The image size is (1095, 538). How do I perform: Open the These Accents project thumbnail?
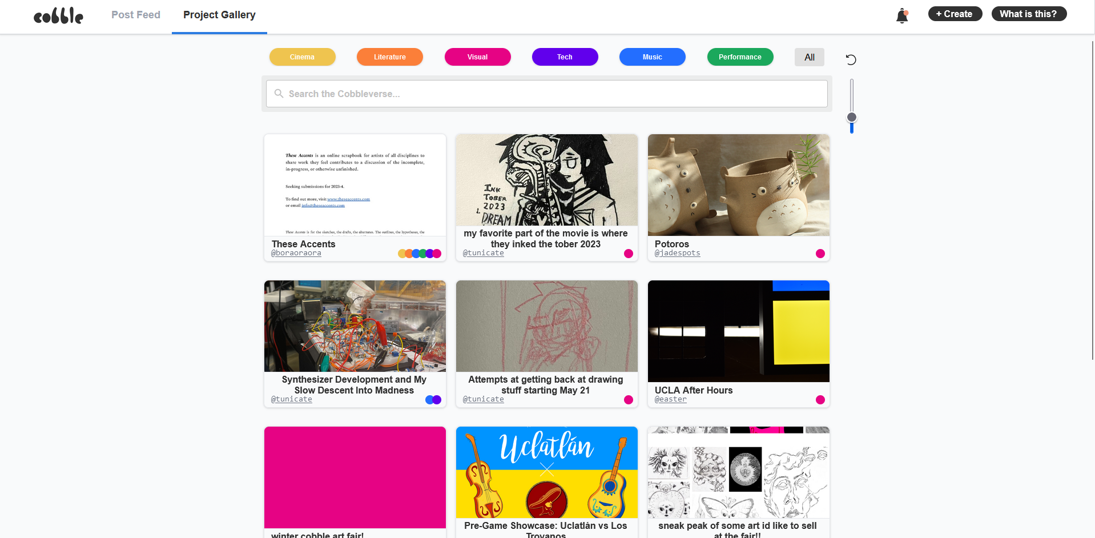click(x=355, y=185)
